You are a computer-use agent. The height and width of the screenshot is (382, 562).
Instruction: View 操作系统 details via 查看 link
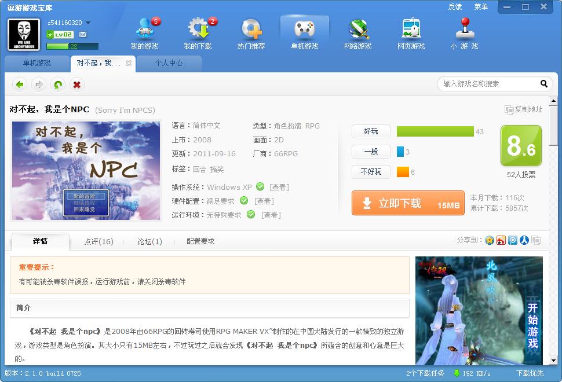279,188
